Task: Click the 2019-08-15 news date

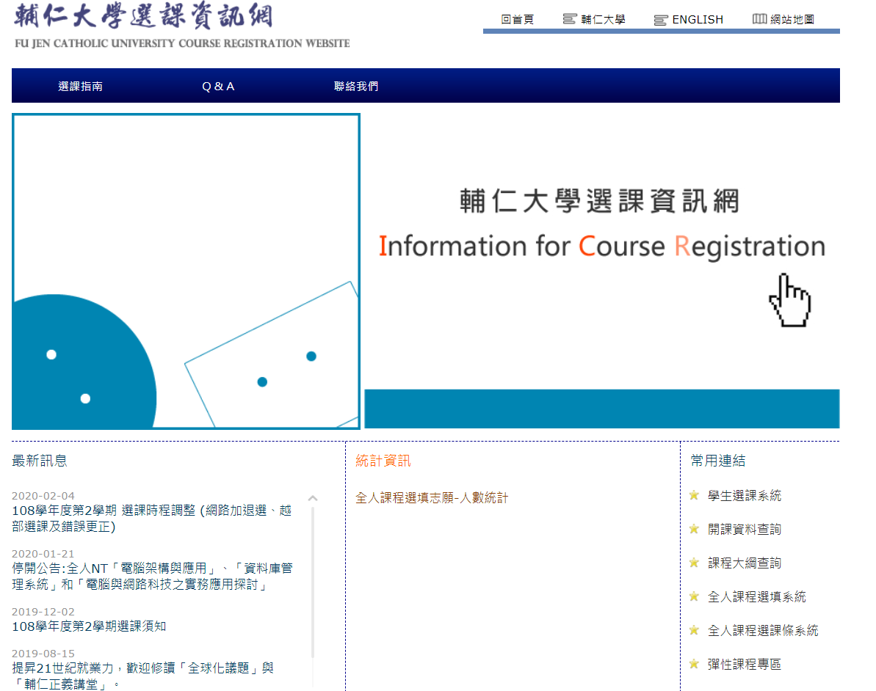Action: tap(43, 653)
